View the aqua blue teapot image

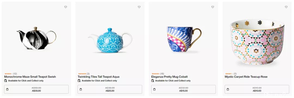pos(110,40)
